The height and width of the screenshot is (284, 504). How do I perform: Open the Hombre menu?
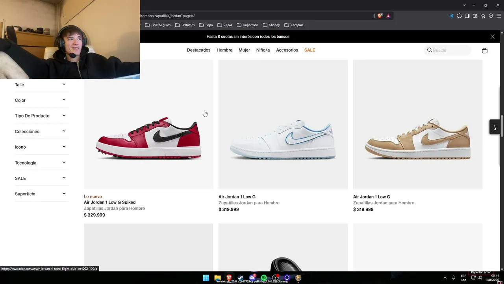[x=224, y=50]
